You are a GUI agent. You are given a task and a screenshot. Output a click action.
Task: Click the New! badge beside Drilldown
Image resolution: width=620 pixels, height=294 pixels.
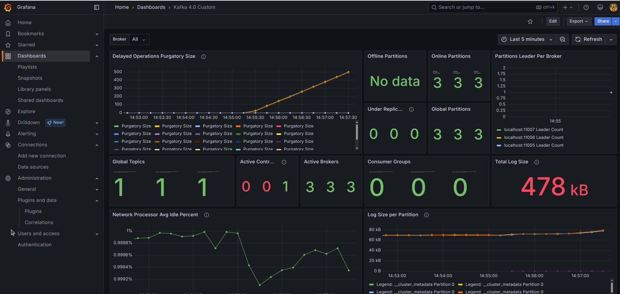tap(55, 122)
